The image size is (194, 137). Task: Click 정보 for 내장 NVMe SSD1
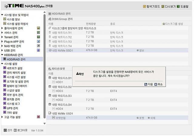pyautogui.click(x=138, y=50)
